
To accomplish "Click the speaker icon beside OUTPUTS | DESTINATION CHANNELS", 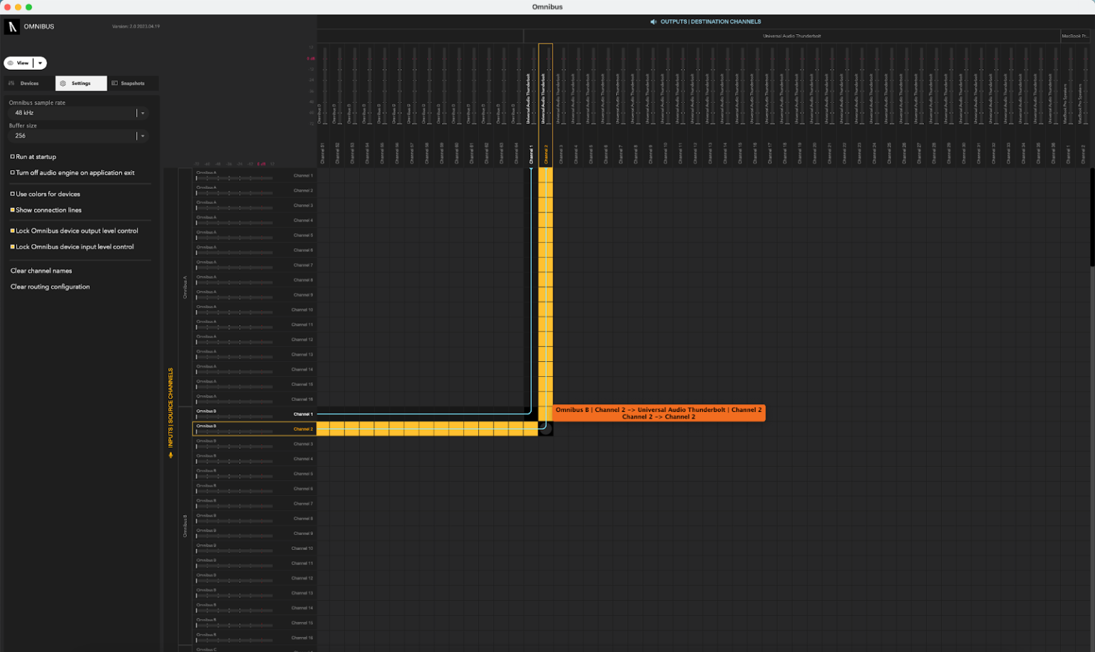I will tap(654, 21).
